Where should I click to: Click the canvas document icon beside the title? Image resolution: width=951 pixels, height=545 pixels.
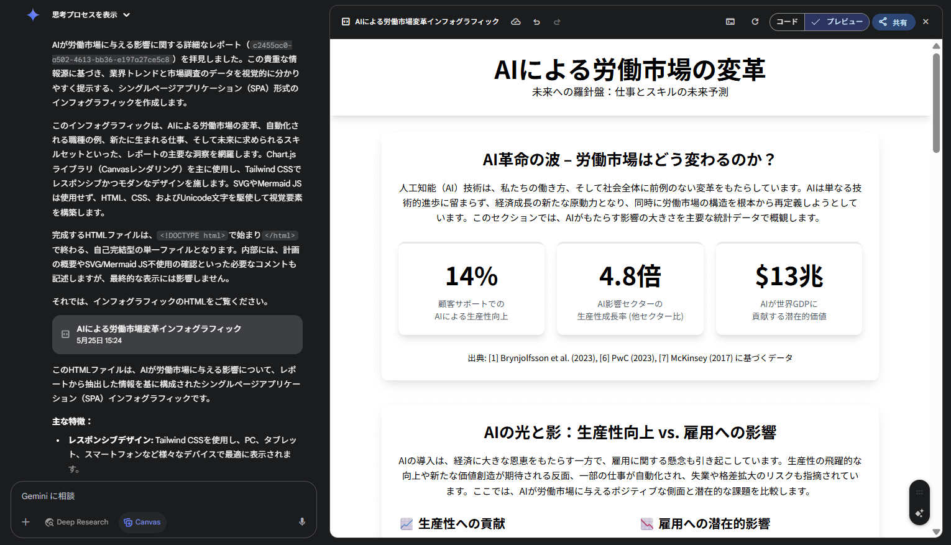point(346,22)
